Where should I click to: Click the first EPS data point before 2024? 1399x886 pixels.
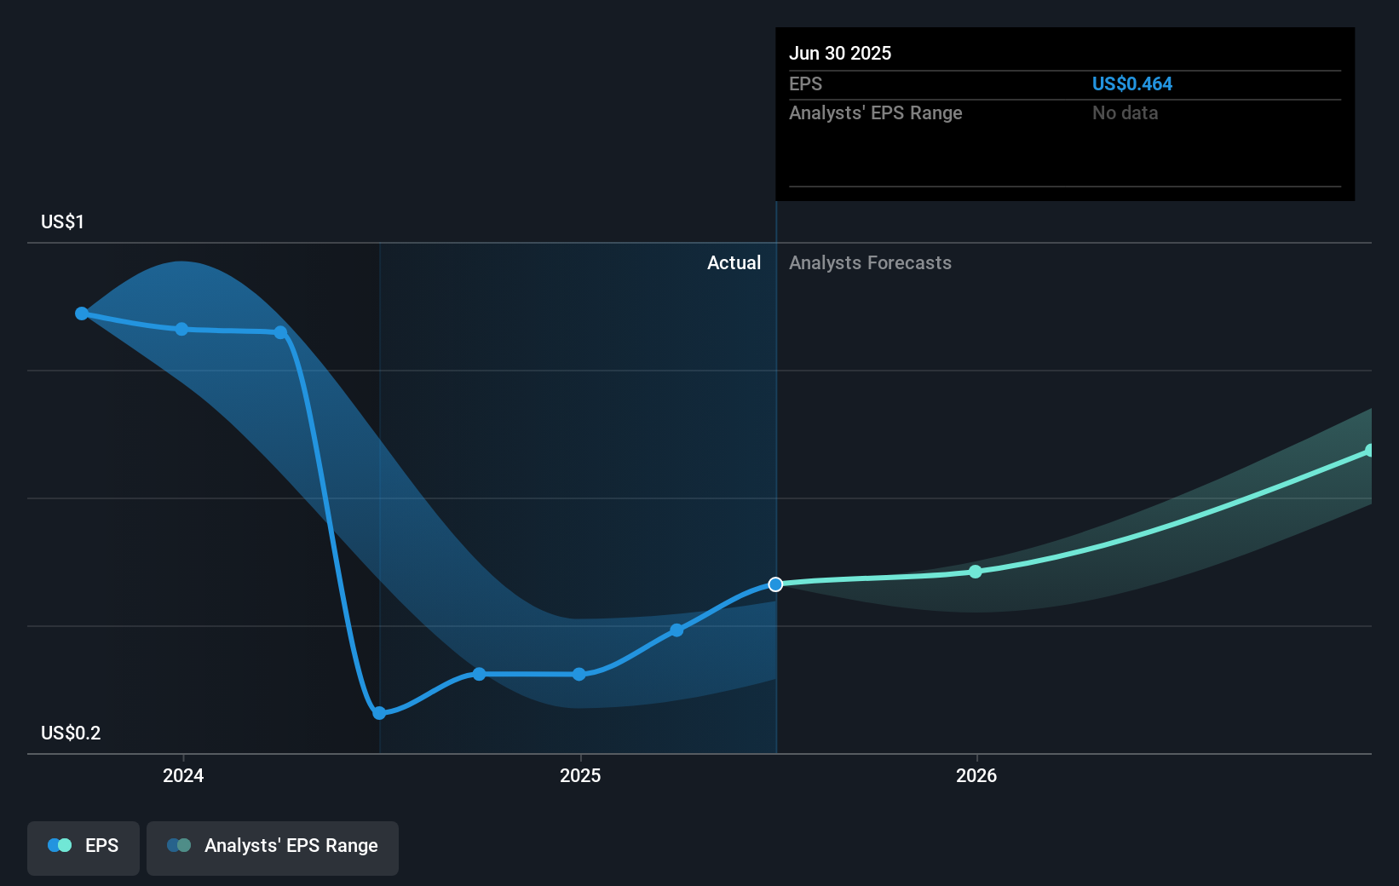coord(82,314)
